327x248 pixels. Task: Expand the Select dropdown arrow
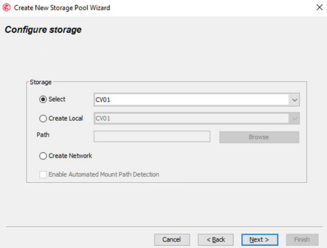tap(294, 100)
